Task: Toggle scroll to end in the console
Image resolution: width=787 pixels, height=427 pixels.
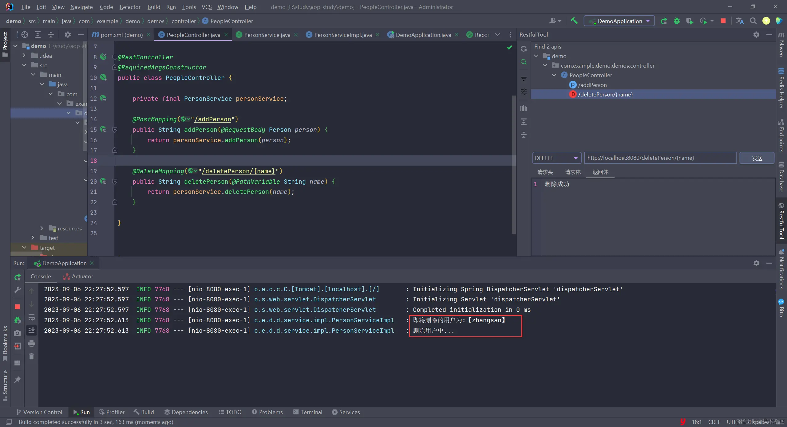Action: coord(31,330)
